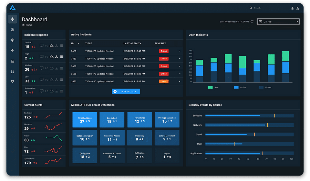Open the Collection threat tile
This screenshot has width=310, height=181.
pyautogui.click(x=85, y=155)
